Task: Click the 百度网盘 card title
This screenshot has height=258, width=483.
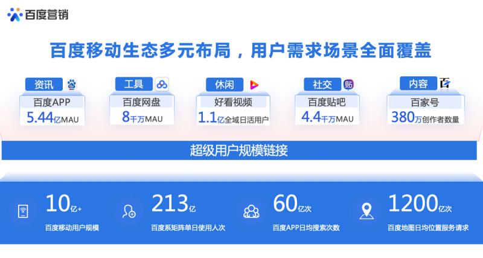Action: pos(142,102)
